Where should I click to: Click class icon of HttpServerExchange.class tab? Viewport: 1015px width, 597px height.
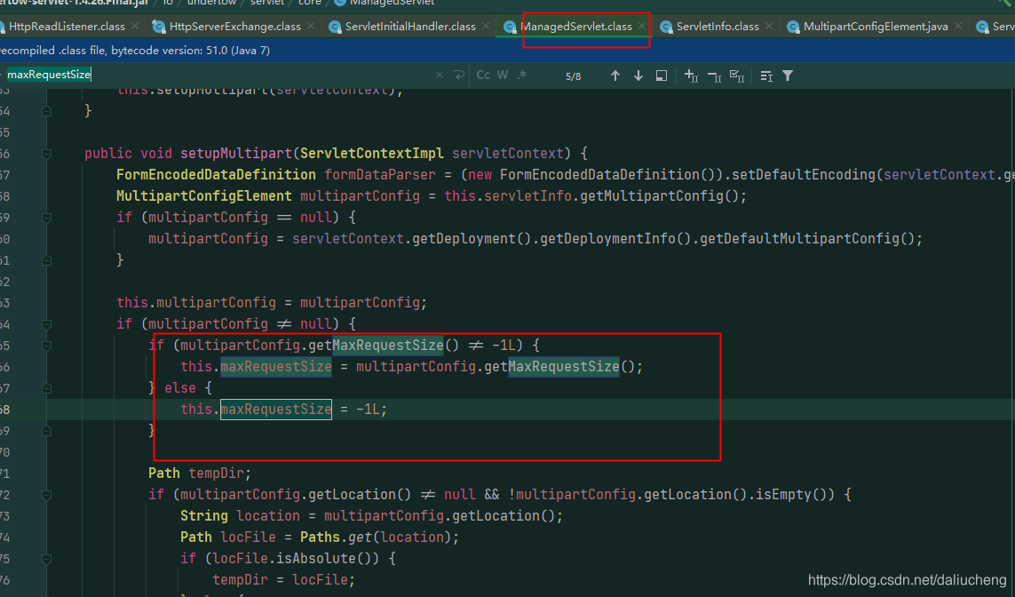click(x=159, y=27)
